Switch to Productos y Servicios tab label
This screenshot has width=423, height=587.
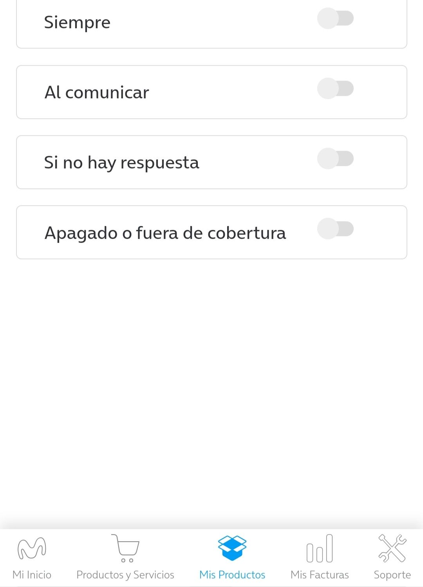click(125, 574)
